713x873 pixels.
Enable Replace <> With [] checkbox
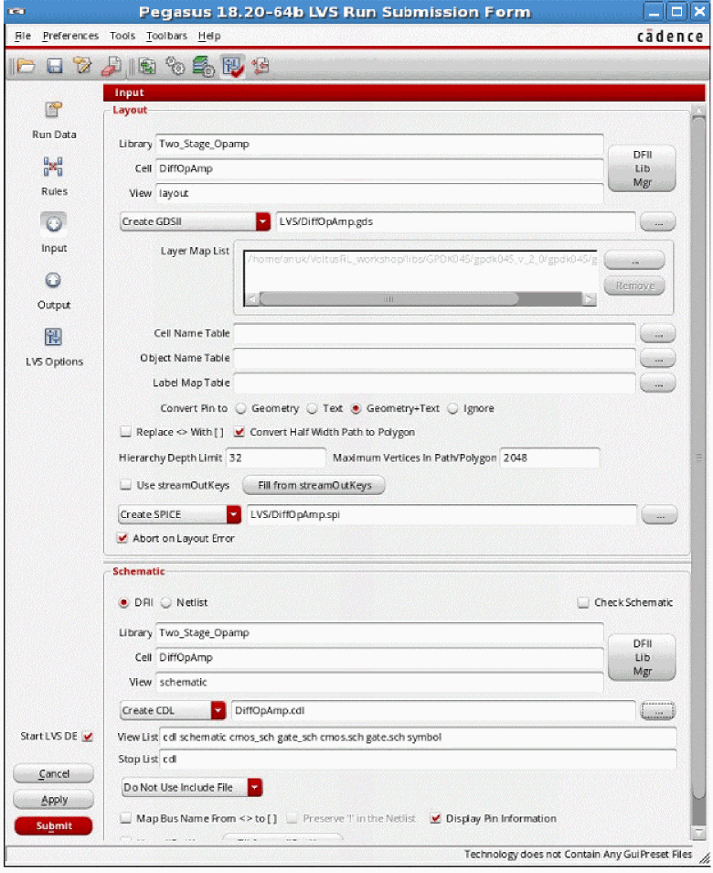(x=126, y=432)
